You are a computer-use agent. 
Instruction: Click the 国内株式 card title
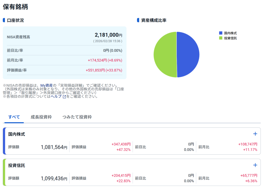click(17, 134)
